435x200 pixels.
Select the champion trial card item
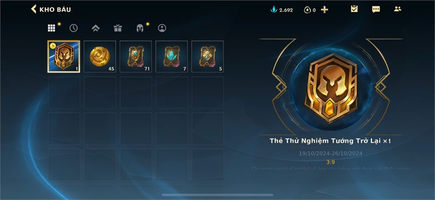64,56
